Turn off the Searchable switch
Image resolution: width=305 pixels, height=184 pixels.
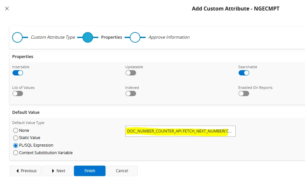[244, 73]
